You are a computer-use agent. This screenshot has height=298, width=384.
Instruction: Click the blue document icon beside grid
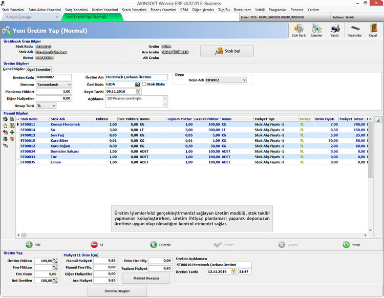coord(12,119)
